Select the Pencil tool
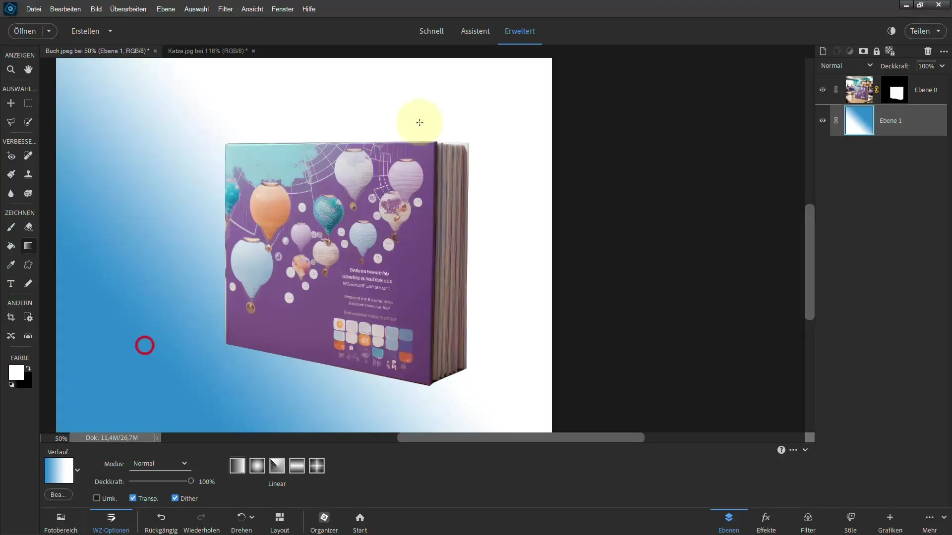 click(x=28, y=284)
